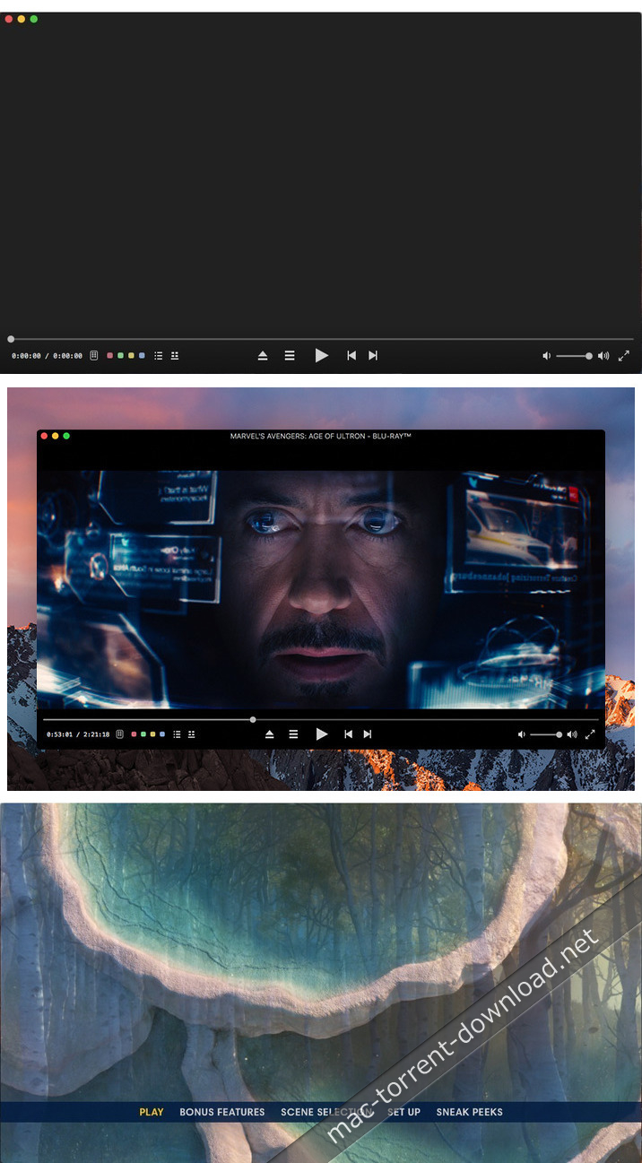The width and height of the screenshot is (642, 1163).
Task: Click the volume slider in the empty player
Action: click(x=574, y=356)
